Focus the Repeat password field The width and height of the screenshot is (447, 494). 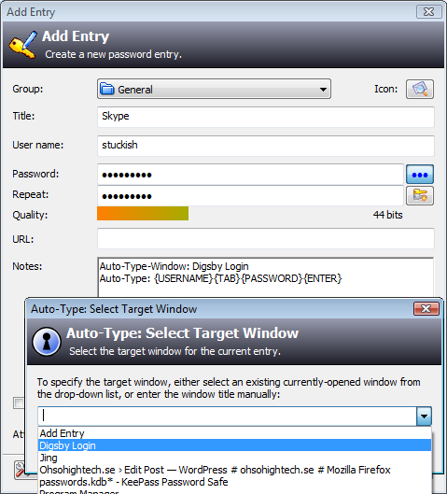[250, 196]
